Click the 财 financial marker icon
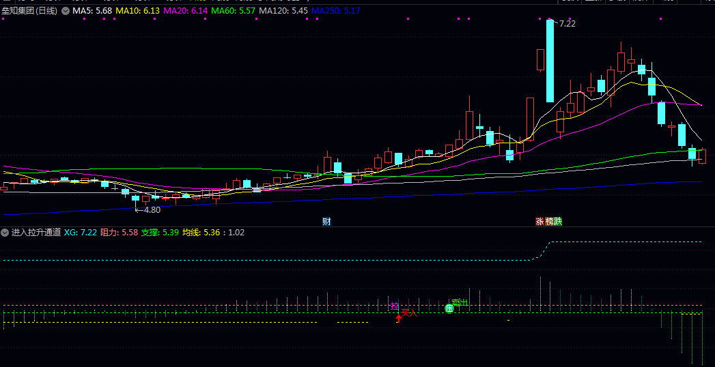 click(327, 221)
